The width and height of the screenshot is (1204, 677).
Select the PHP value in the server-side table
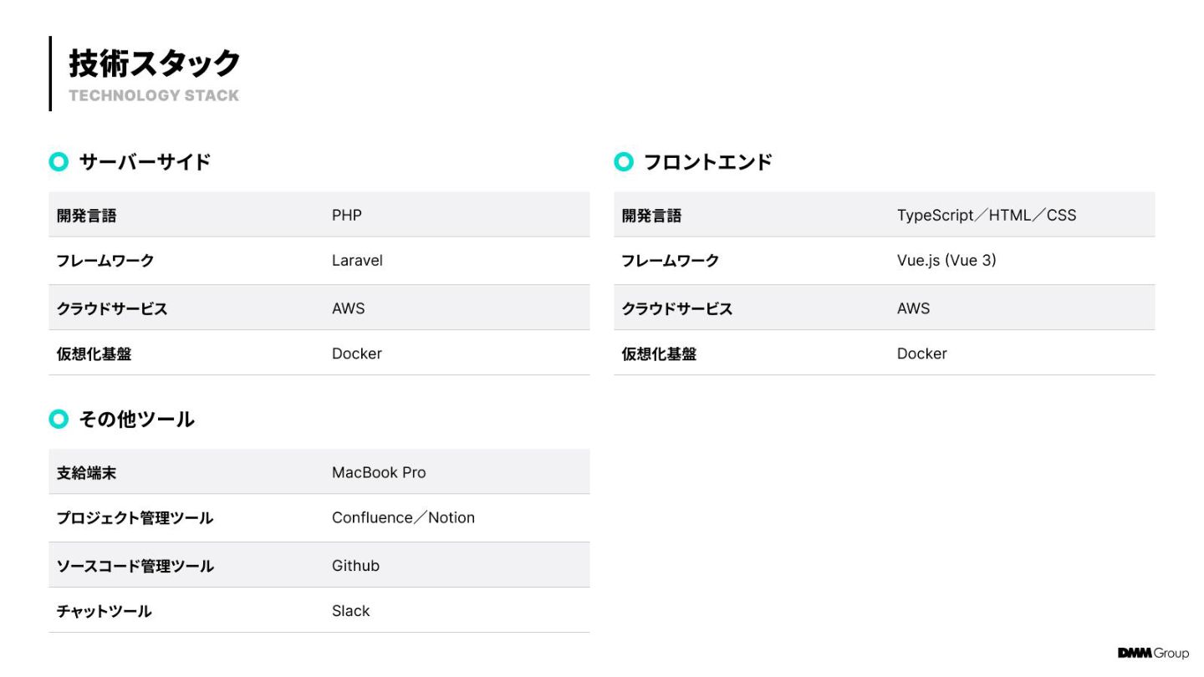pyautogui.click(x=347, y=216)
